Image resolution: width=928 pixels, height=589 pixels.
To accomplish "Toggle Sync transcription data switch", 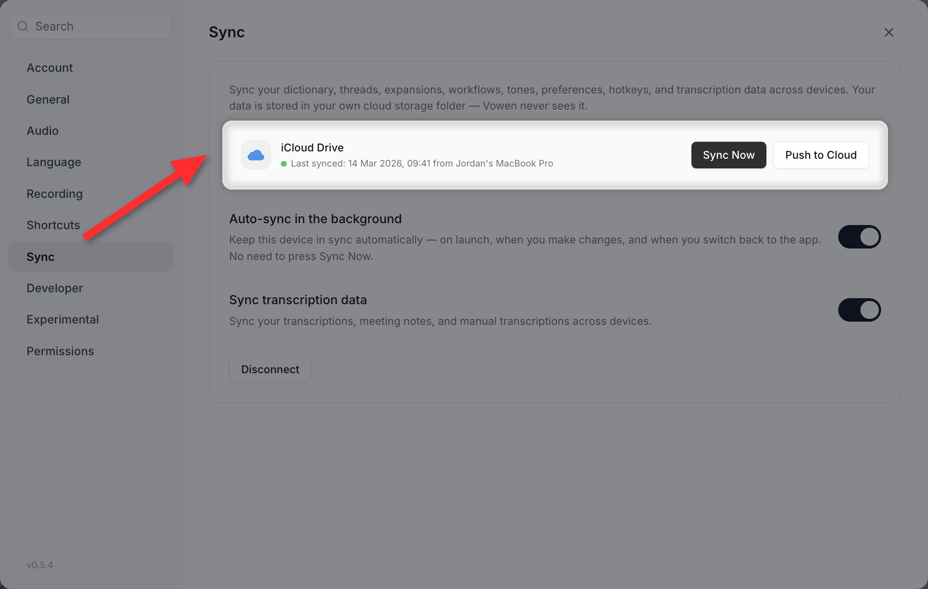I will point(859,310).
